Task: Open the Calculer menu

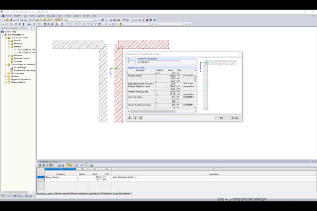Action: [41, 16]
